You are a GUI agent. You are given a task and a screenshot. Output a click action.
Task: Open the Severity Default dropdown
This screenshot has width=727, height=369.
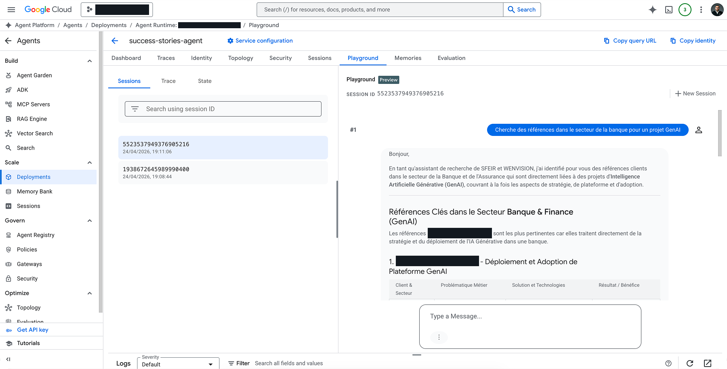click(x=178, y=363)
